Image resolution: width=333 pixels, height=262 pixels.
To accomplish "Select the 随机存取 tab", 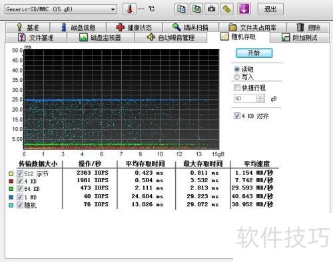I will point(238,37).
